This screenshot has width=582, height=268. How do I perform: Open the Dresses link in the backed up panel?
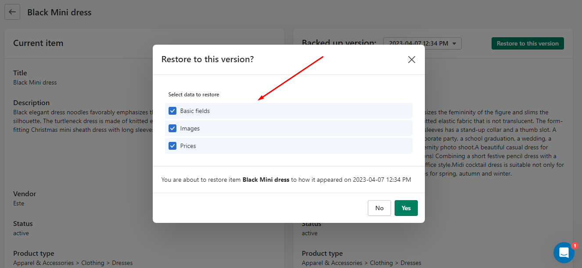411,263
